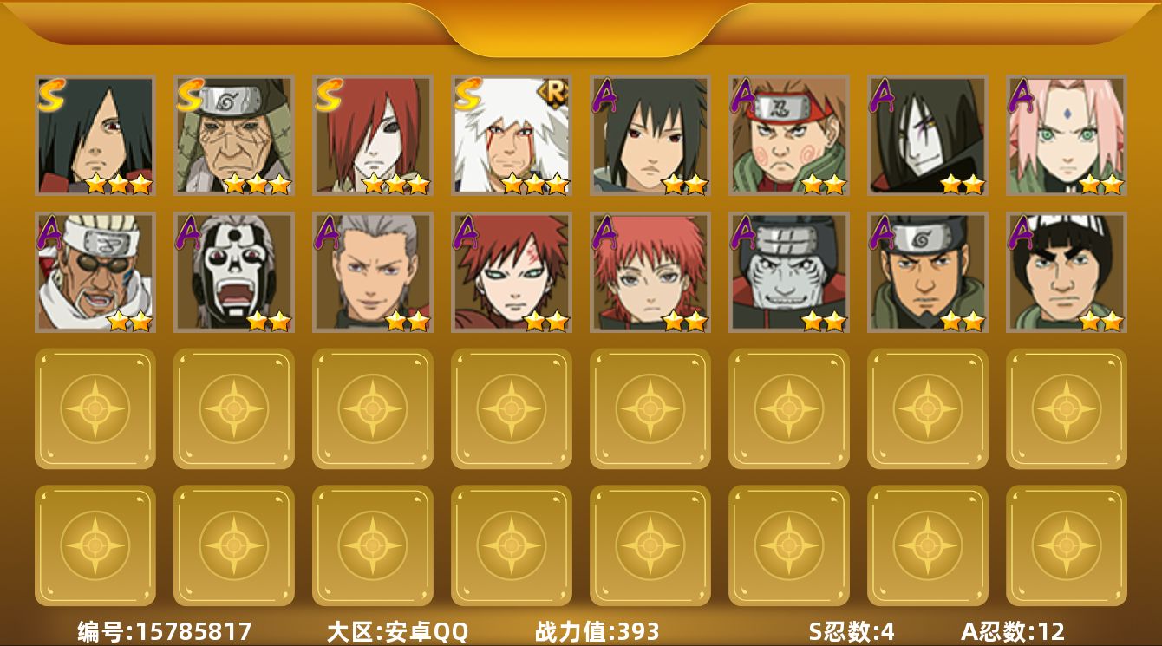Image resolution: width=1162 pixels, height=646 pixels.
Task: Click the first S-rank long black hair portrait
Action: click(95, 135)
